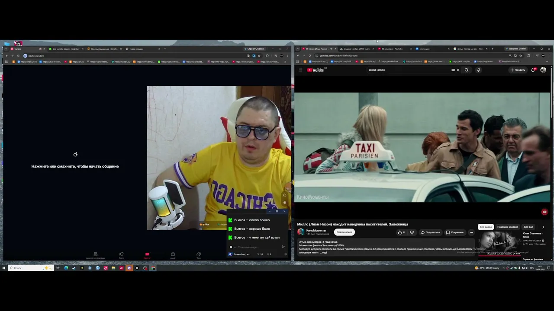Switch to the Панель управления tab

click(105, 49)
